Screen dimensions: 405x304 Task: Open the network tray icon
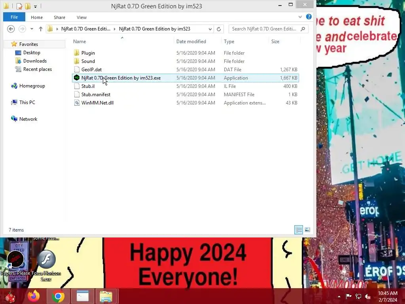pyautogui.click(x=358, y=296)
